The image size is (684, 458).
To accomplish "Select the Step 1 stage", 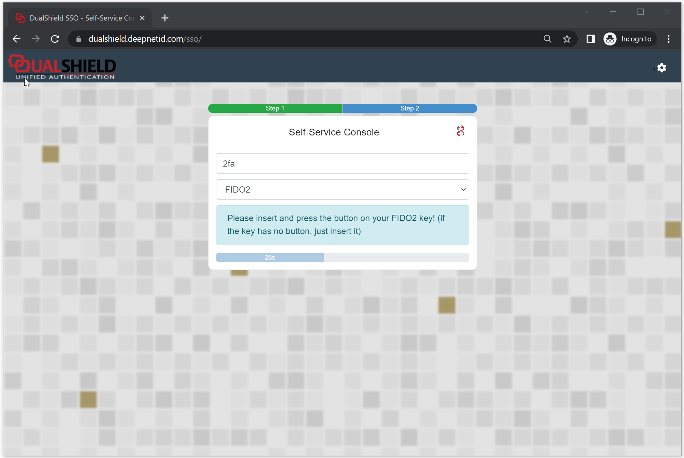I will pyautogui.click(x=275, y=108).
